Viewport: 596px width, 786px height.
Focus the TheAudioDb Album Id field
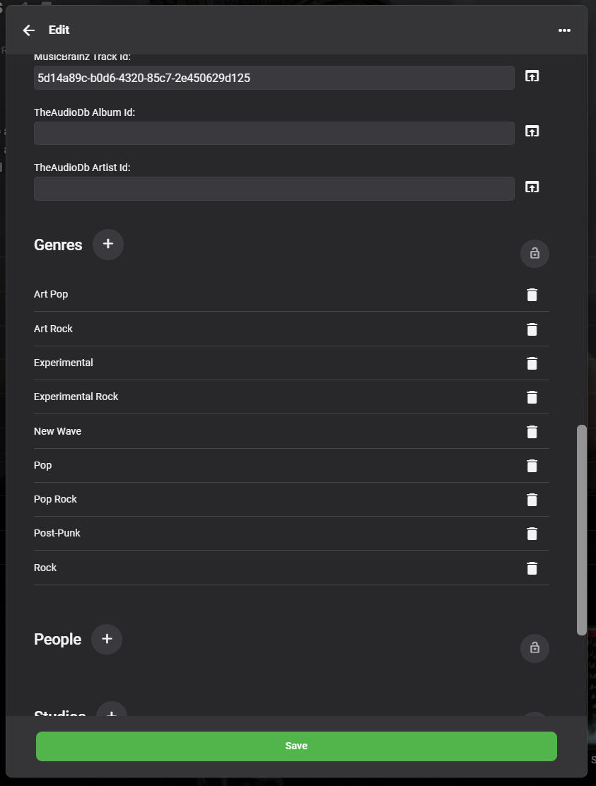pyautogui.click(x=274, y=134)
